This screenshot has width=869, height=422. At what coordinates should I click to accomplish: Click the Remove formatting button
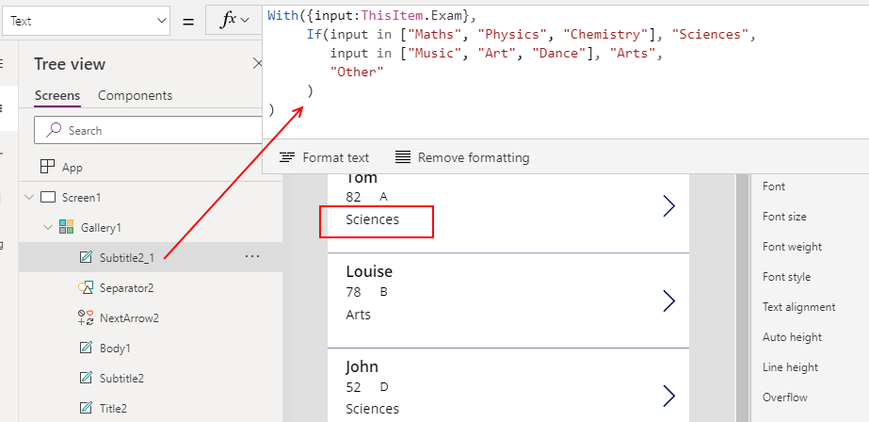[462, 157]
